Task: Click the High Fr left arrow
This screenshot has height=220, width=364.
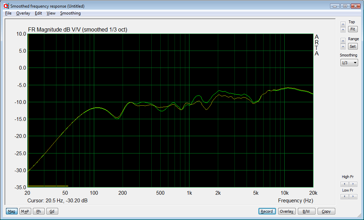Action: pos(345,184)
